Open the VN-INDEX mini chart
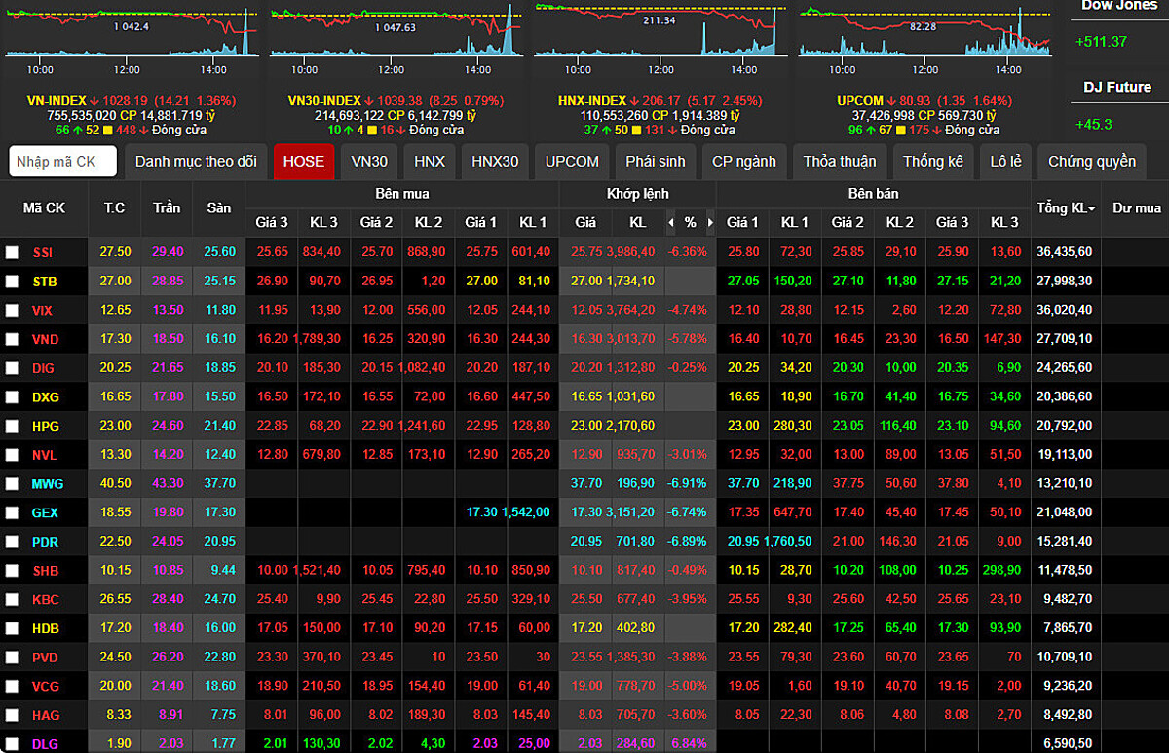The width and height of the screenshot is (1169, 754). point(132,37)
